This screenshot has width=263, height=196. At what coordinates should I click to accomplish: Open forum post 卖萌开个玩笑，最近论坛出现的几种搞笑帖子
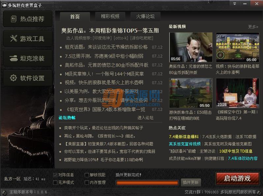103,128
